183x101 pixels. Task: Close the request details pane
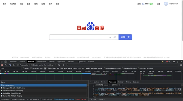click(90, 82)
